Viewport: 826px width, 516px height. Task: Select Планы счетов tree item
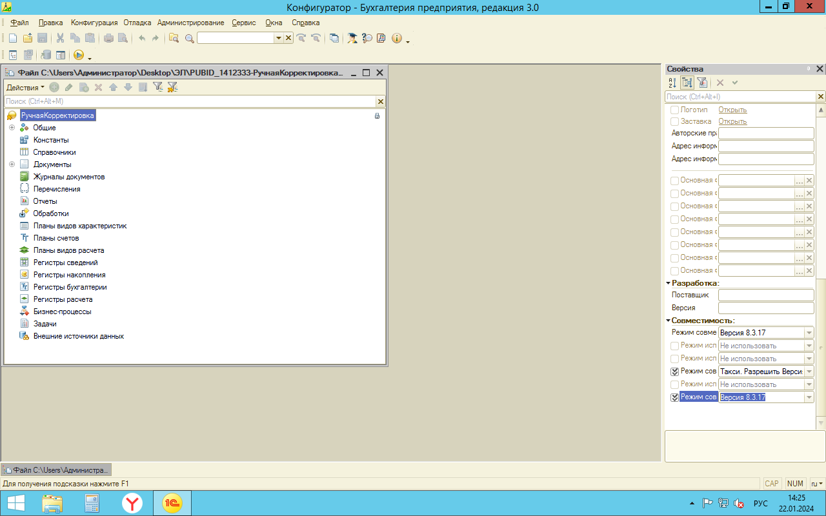coord(56,238)
